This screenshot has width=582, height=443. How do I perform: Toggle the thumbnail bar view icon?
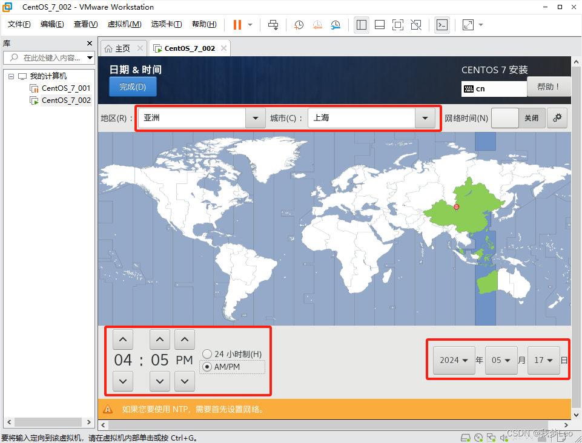tap(380, 25)
